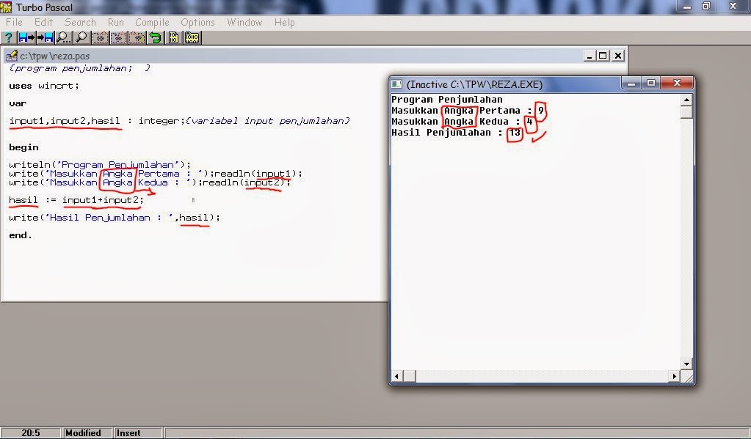Click disabled Copy toolbar icon
The height and width of the screenshot is (439, 751).
click(x=118, y=37)
